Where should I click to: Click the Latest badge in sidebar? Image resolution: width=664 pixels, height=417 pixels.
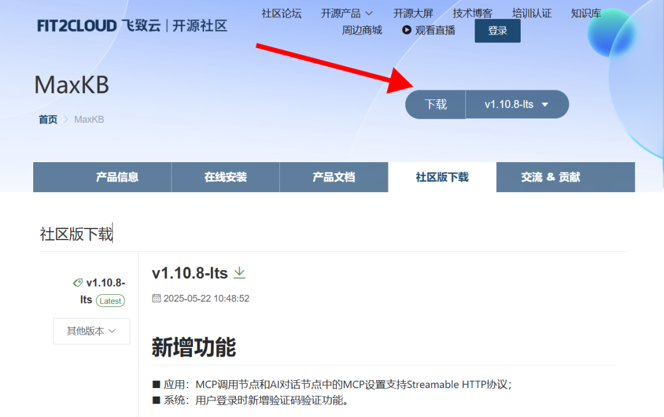pyautogui.click(x=110, y=301)
